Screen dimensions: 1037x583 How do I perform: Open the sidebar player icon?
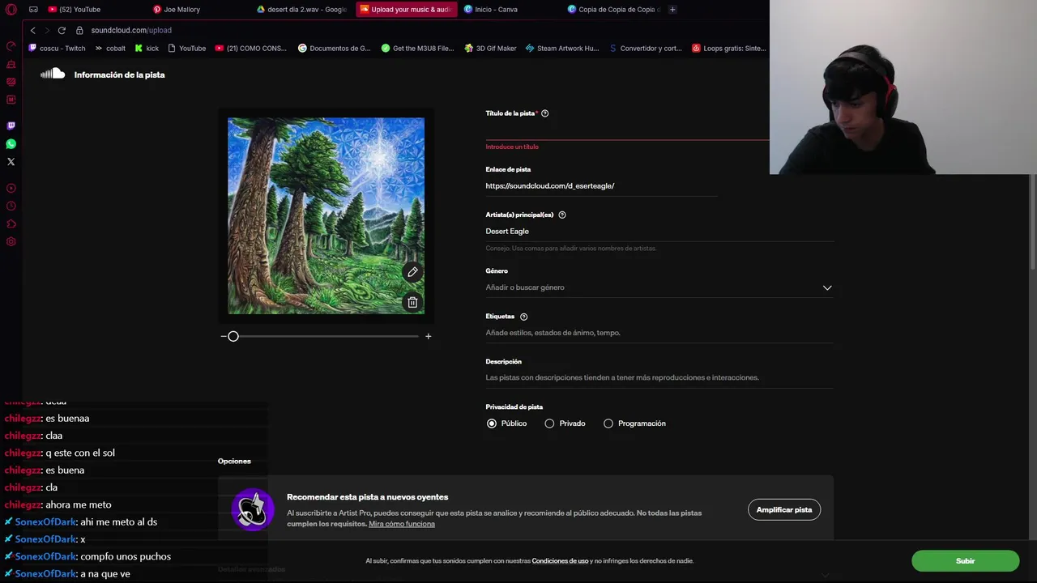(x=11, y=188)
